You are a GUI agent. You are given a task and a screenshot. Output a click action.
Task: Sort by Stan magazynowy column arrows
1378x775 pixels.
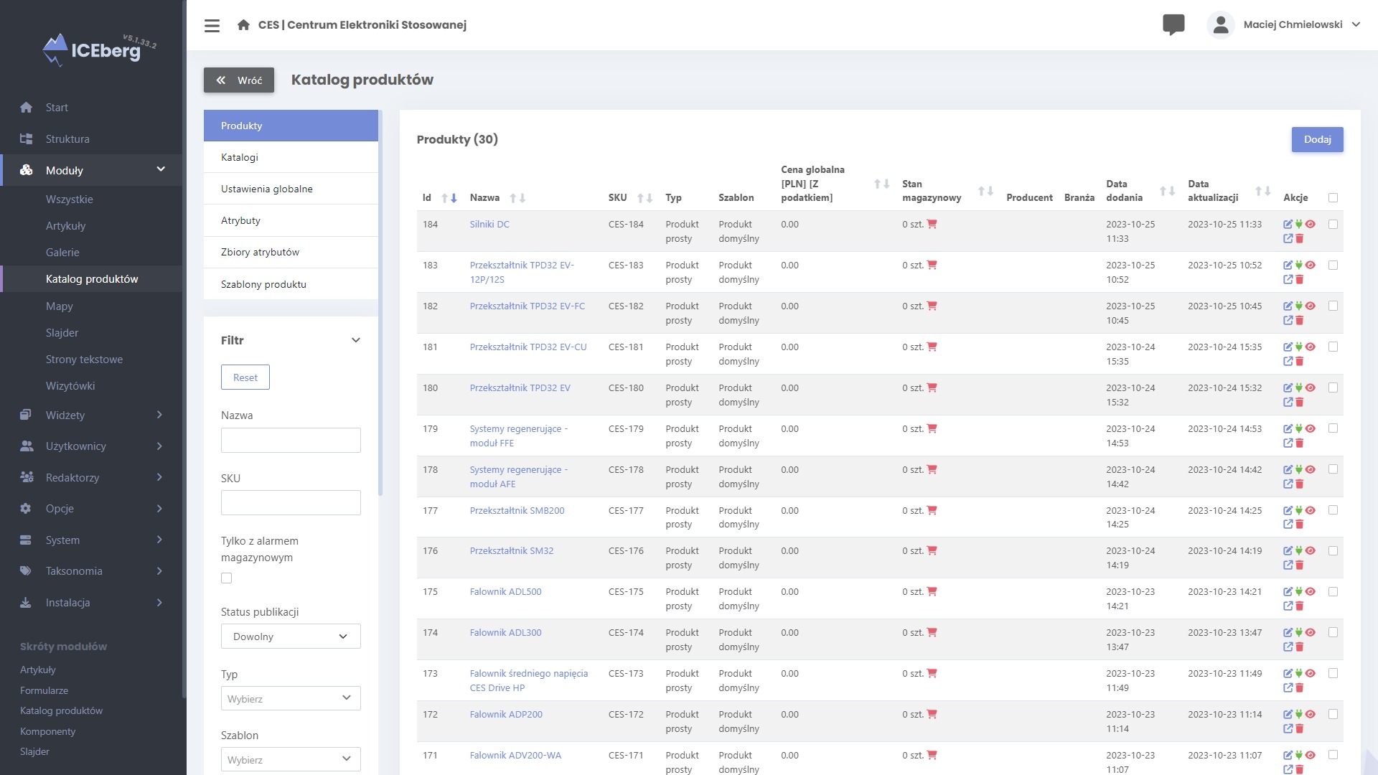[x=985, y=191]
